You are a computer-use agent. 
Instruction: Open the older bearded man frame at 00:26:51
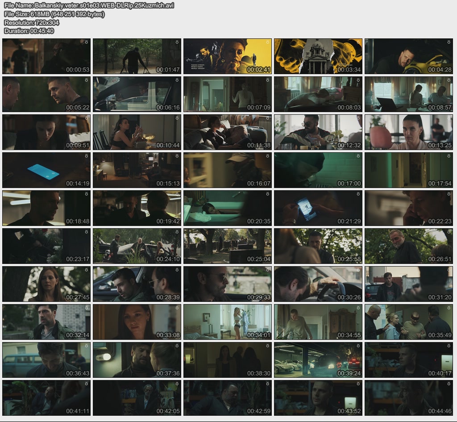tap(409, 246)
